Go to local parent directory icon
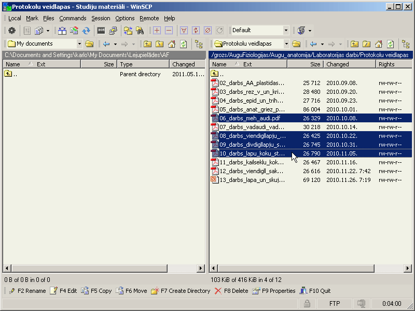 (x=148, y=44)
